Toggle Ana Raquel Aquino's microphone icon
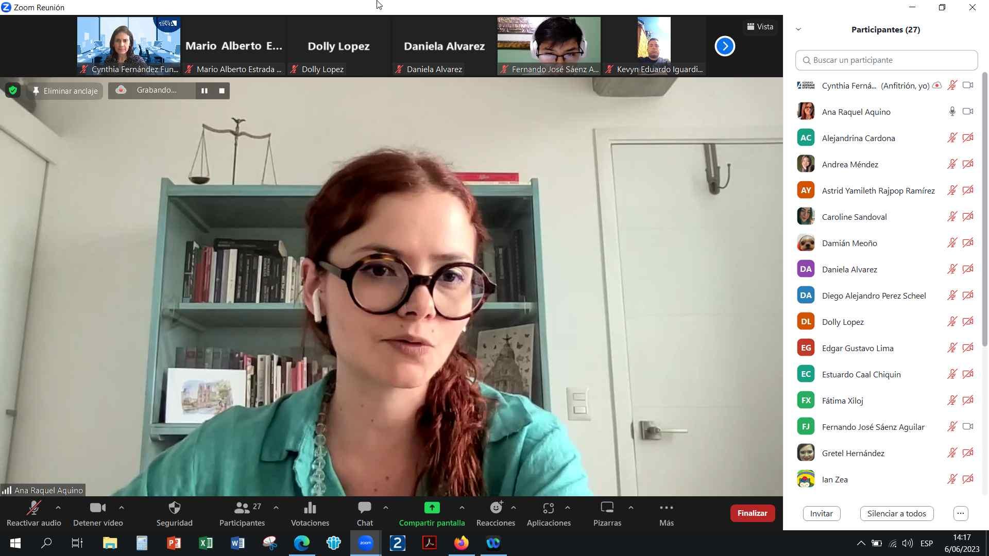Viewport: 989px width, 556px height. click(952, 112)
